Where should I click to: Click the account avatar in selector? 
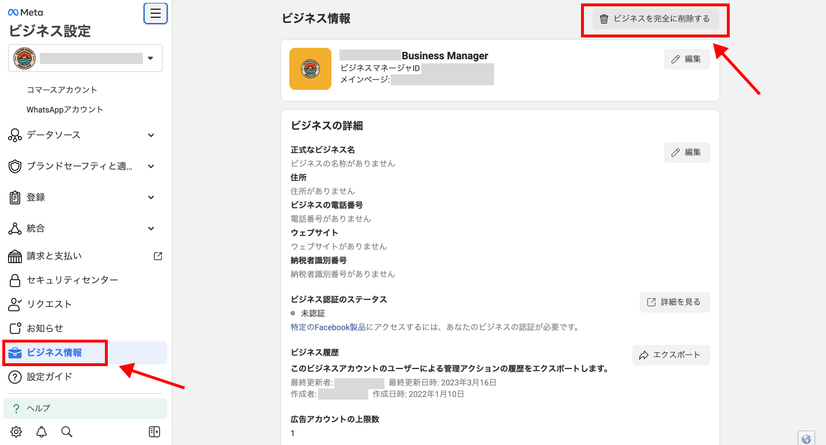(x=24, y=58)
